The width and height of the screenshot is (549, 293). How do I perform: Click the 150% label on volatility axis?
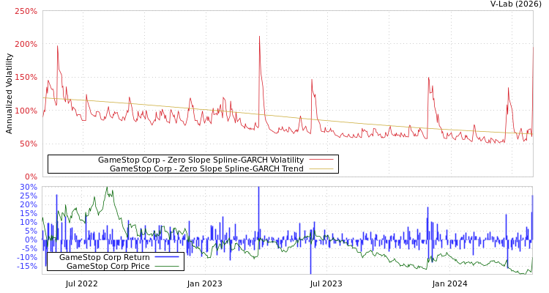(x=26, y=78)
